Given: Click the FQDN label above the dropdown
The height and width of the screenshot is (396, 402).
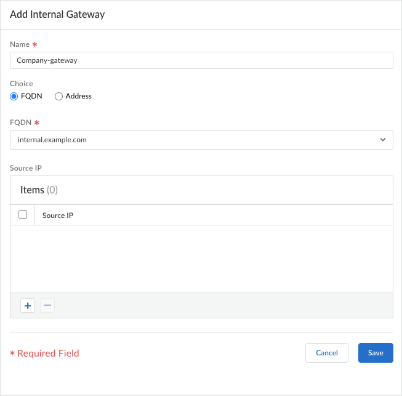Looking at the screenshot, I should coord(20,123).
